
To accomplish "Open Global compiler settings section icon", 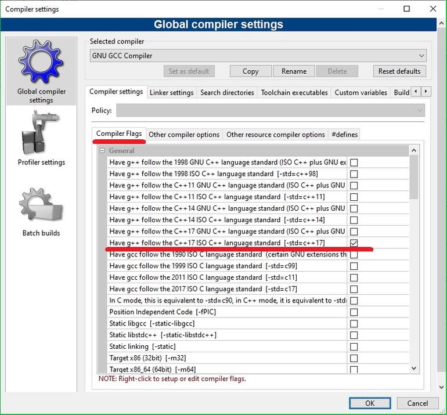I will click(41, 62).
